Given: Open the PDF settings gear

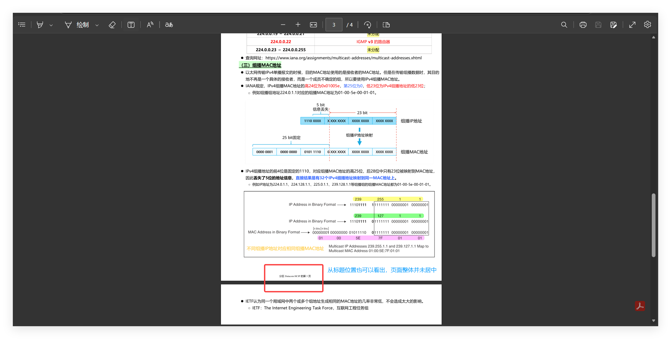Looking at the screenshot, I should [x=647, y=25].
